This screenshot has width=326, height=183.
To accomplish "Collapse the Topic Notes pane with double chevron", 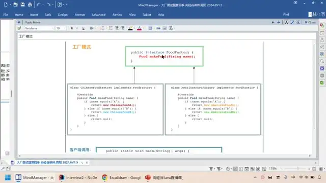I will coord(19,22).
